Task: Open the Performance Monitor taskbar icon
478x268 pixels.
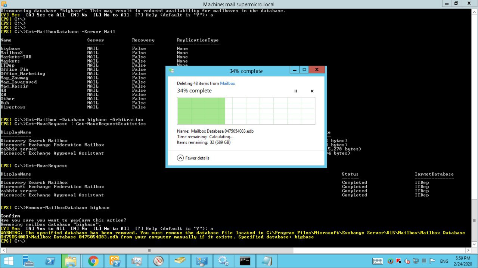Action: click(x=136, y=261)
